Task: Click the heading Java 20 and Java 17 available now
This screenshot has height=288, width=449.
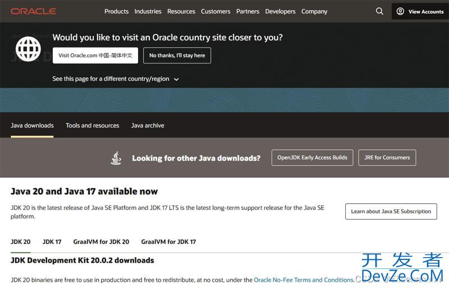Action: pyautogui.click(x=84, y=191)
